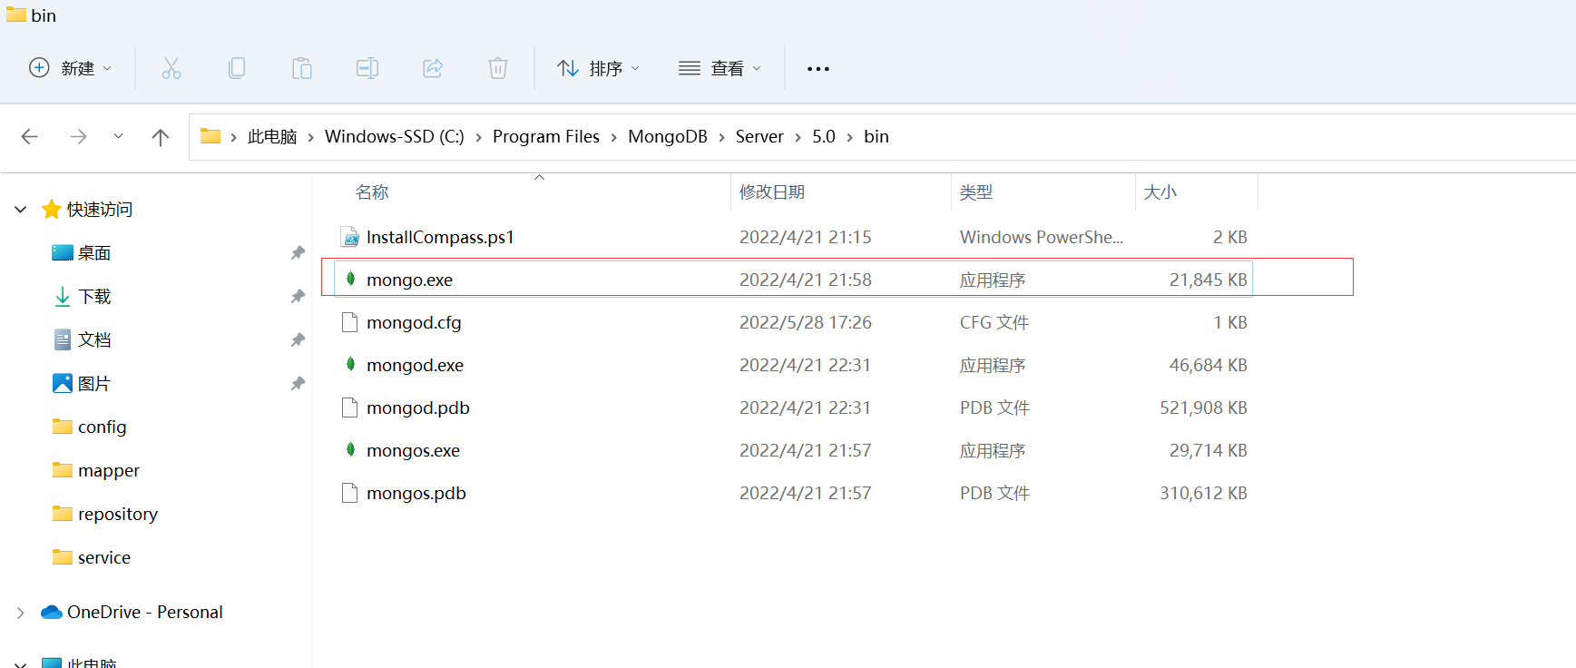Expand chevron after Program Files breadcrumb

tap(614, 137)
